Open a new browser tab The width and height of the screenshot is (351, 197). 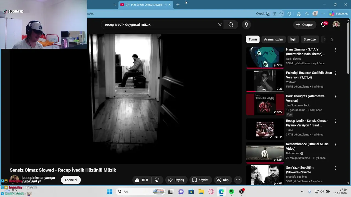tap(178, 5)
